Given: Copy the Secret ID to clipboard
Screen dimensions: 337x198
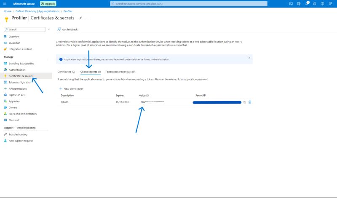Looking at the screenshot, I should (x=245, y=102).
